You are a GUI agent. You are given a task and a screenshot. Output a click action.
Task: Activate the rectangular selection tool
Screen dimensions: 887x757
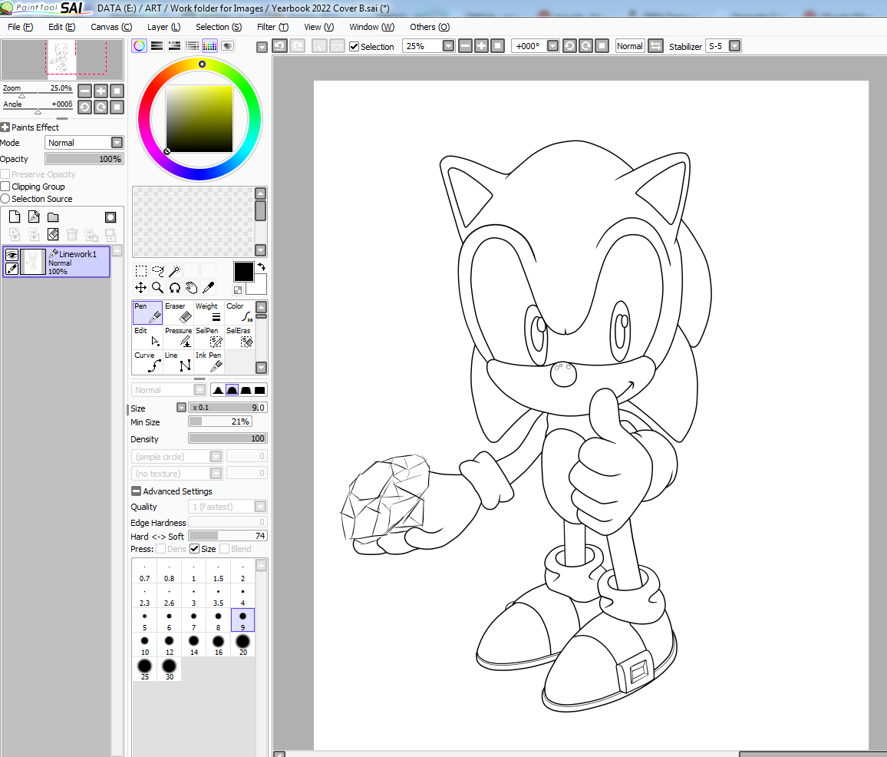[141, 271]
